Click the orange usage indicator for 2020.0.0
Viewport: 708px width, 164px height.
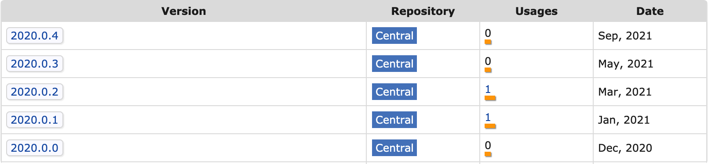click(488, 154)
